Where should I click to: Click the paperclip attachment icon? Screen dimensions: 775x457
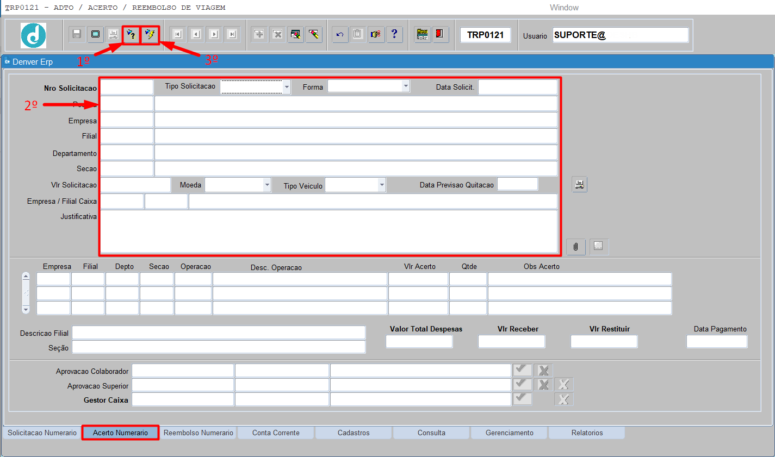tap(575, 247)
